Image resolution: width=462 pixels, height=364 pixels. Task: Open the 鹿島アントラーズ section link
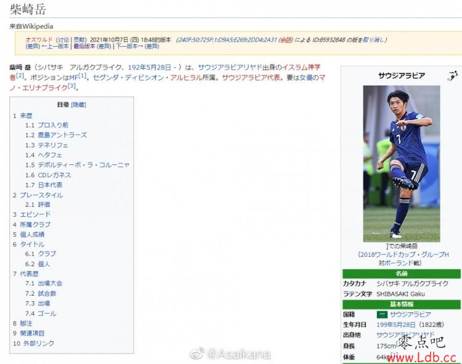pyautogui.click(x=62, y=135)
